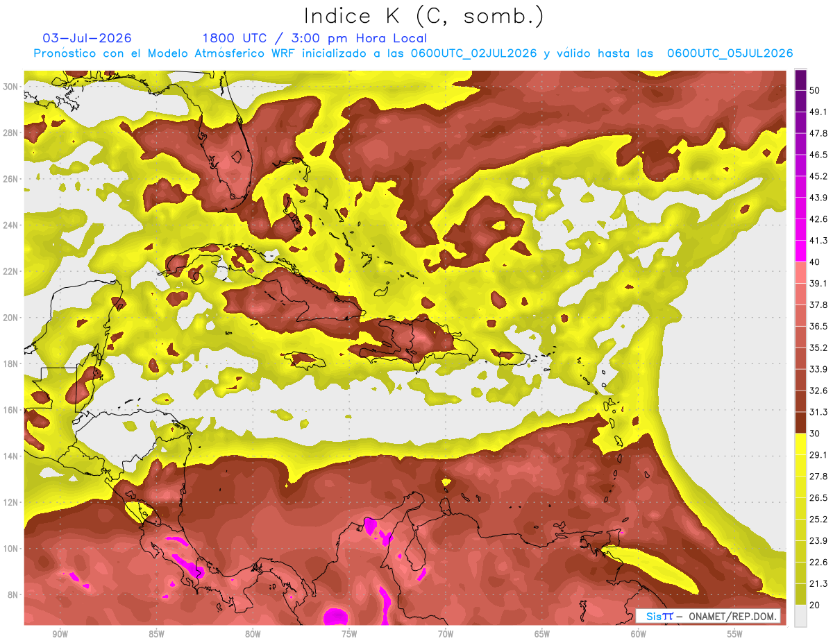Pick the dark brown swatch between 30 and 31.3

click(x=800, y=422)
